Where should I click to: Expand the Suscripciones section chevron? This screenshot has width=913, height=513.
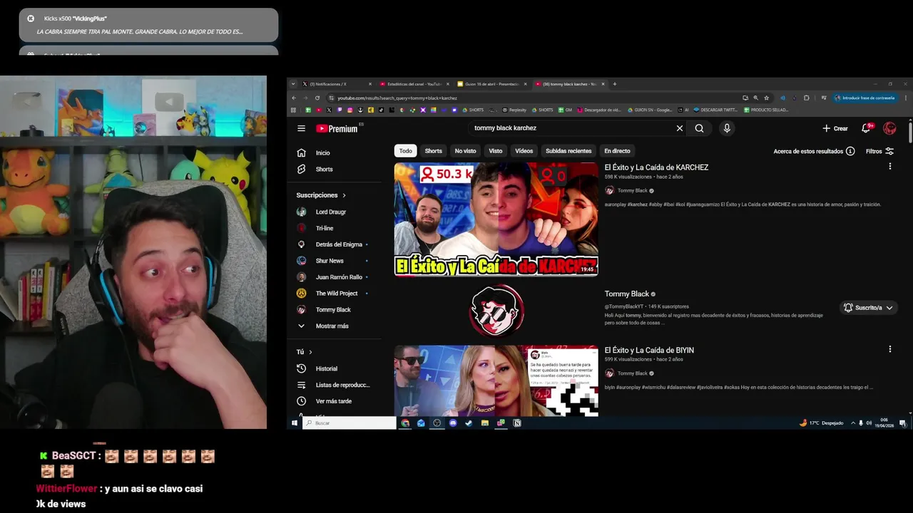(x=344, y=195)
